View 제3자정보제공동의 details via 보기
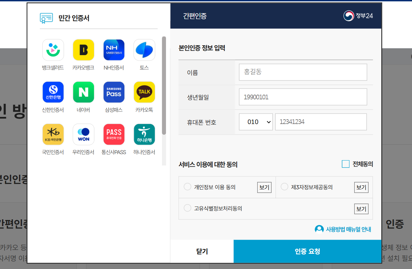Viewport: 412px width, 269px height. click(x=361, y=187)
